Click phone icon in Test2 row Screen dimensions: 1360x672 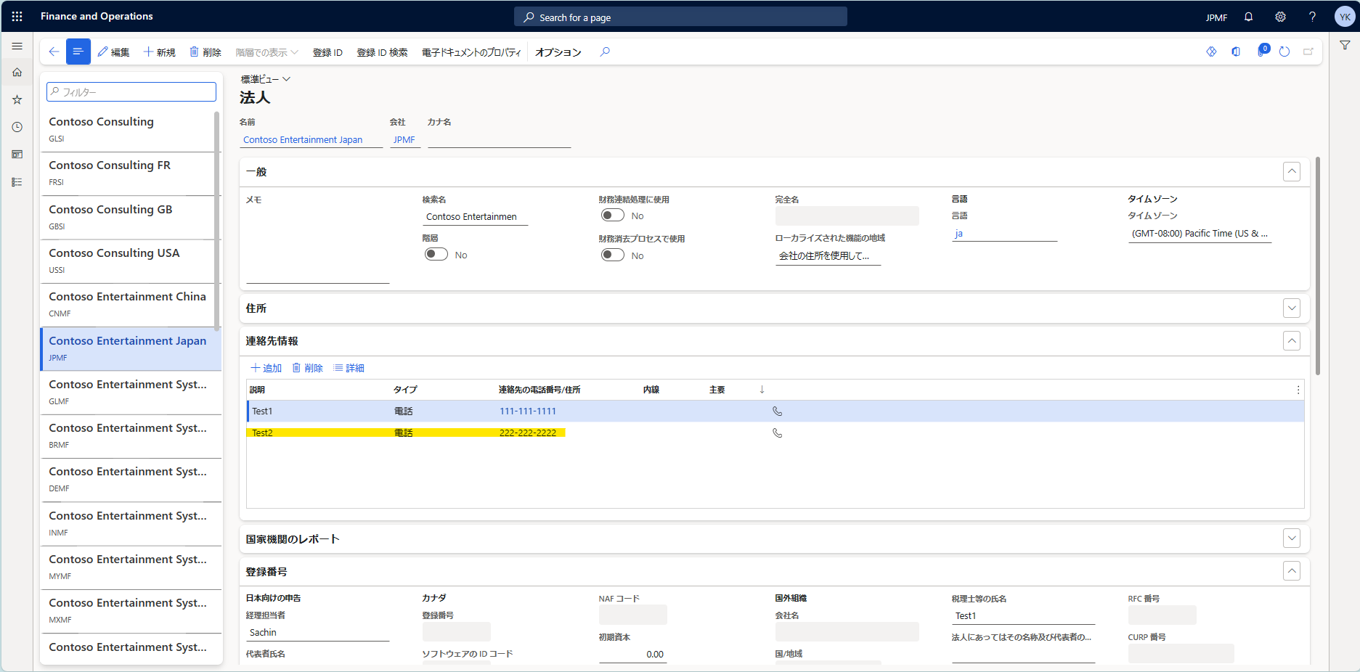(x=777, y=433)
